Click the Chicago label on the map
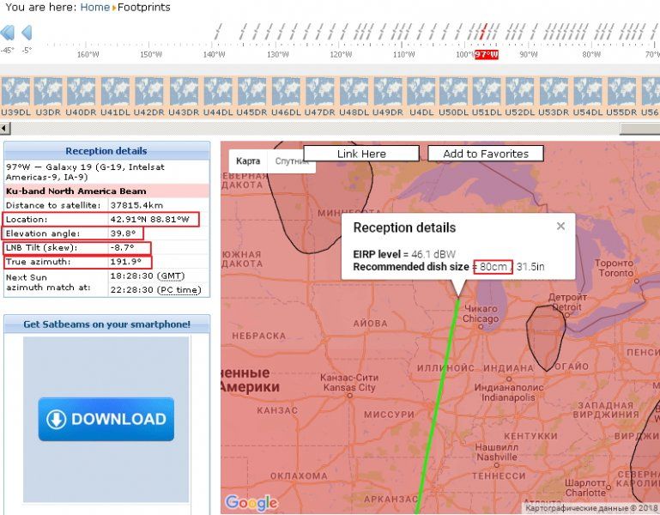Image resolution: width=660 pixels, height=515 pixels. click(481, 318)
